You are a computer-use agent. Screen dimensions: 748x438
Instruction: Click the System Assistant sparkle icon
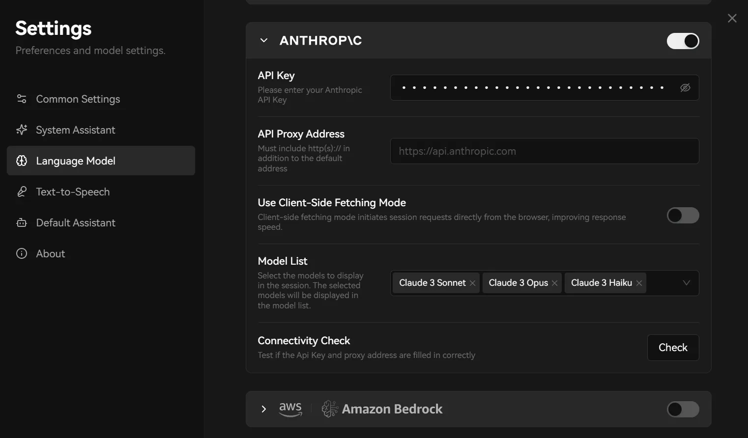click(x=22, y=130)
